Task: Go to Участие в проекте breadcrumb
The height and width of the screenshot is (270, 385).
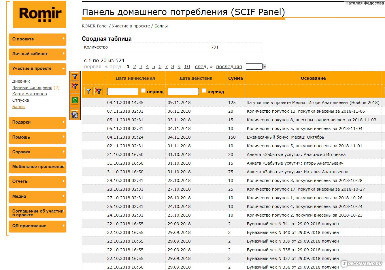Action: point(131,26)
